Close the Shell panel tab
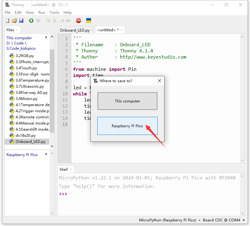Screen dimensions: 250x226 pos(71,169)
